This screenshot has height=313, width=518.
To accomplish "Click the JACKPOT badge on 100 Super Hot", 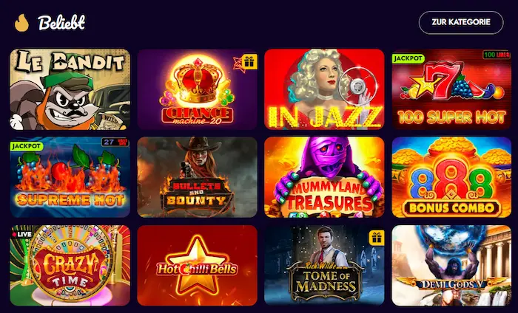I will (408, 58).
